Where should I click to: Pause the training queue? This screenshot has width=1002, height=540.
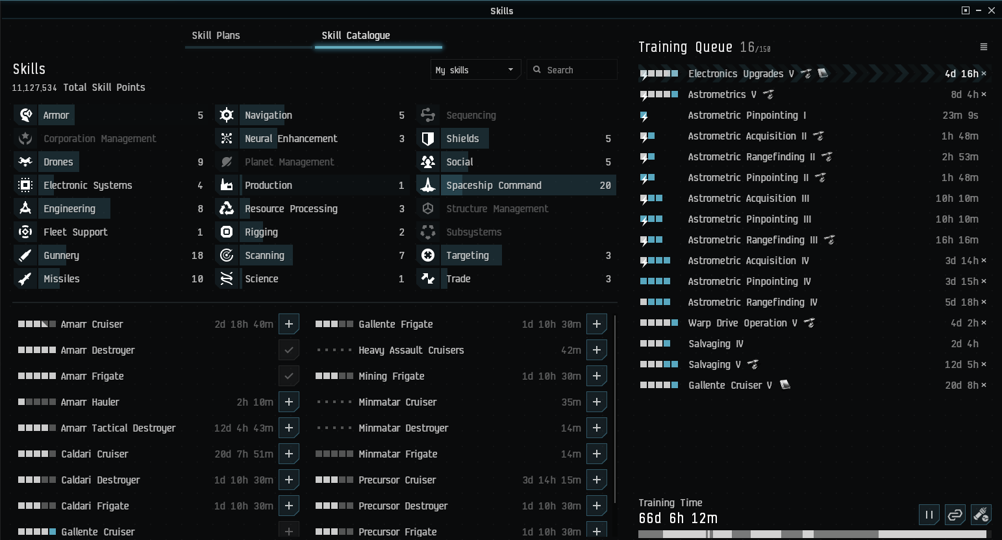click(929, 515)
